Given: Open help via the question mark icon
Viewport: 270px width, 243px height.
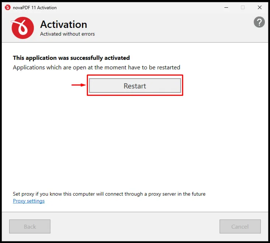Looking at the screenshot, I should 259,22.
